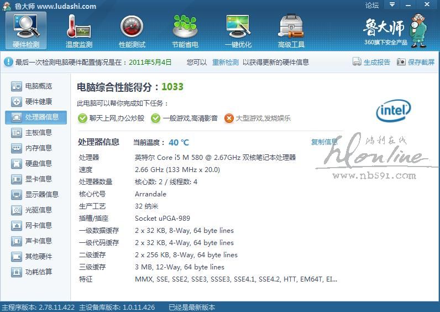The image size is (440, 312).
Task: Click the 鲁大师 www.ludashi.com title text
Action: click(x=55, y=6)
